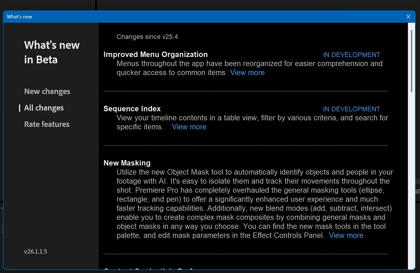
Task: Open View more for Sequence Index
Action: pyautogui.click(x=189, y=127)
